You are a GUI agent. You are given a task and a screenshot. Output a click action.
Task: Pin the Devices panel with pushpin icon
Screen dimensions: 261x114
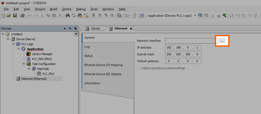(70, 28)
